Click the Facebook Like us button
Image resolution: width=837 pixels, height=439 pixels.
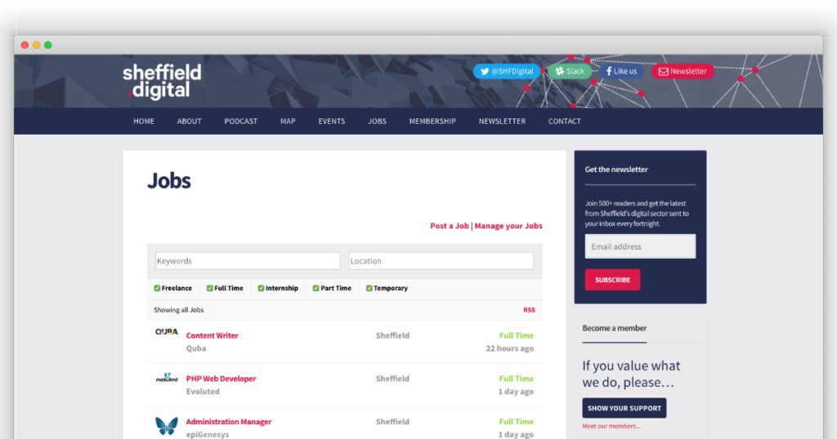[x=621, y=71]
